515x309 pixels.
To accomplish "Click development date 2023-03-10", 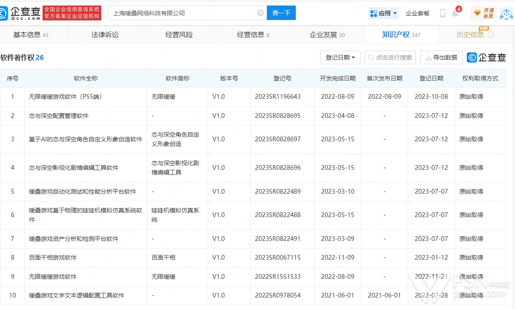I will click(338, 192).
